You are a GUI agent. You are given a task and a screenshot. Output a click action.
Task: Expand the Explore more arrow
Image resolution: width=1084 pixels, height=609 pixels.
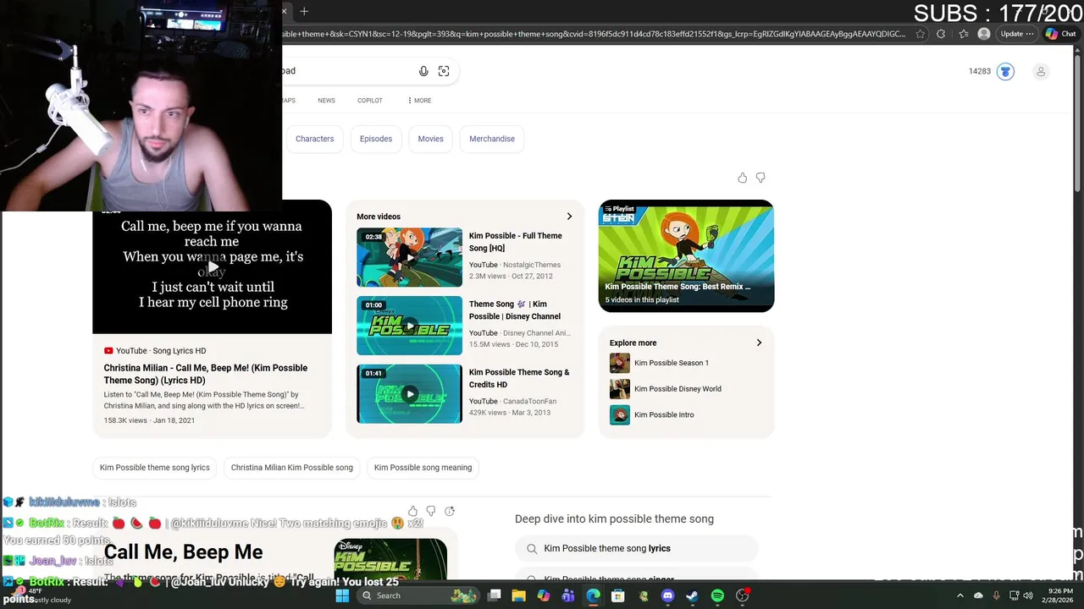pyautogui.click(x=759, y=343)
